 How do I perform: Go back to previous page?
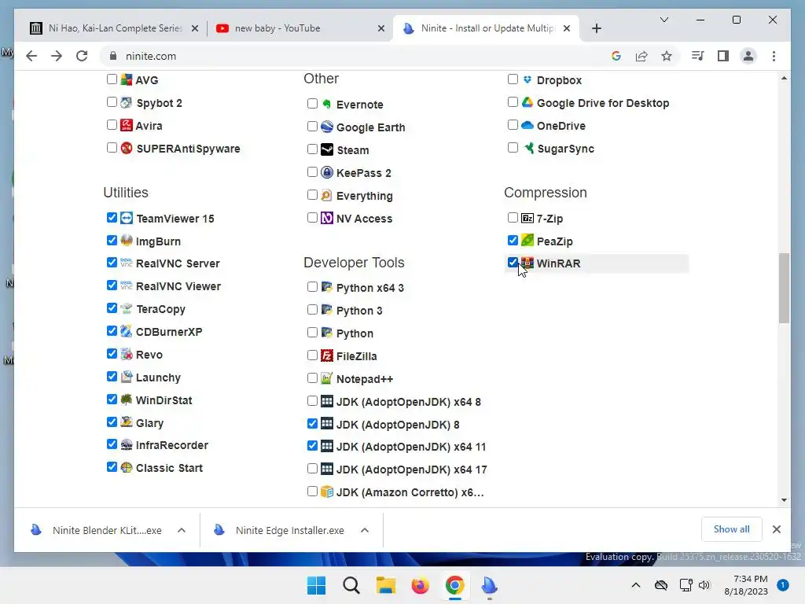coord(31,56)
